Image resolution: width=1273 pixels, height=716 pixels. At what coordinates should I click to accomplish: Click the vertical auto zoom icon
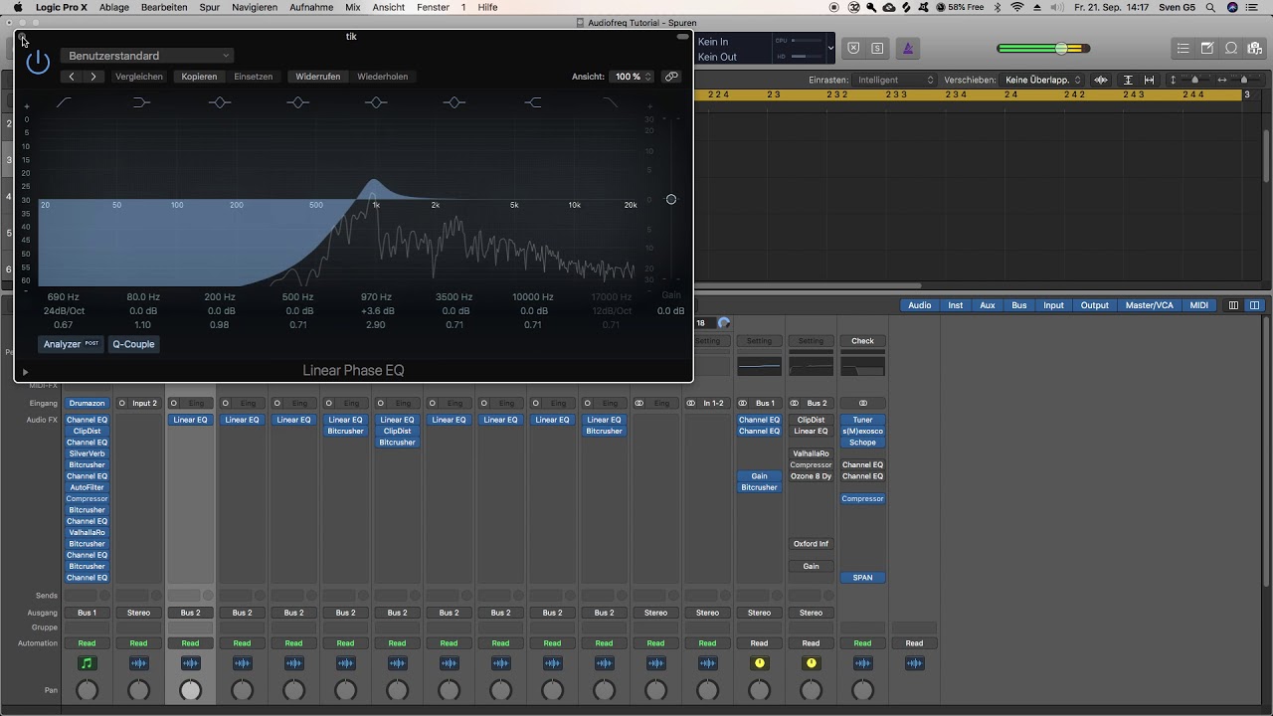tap(1128, 80)
